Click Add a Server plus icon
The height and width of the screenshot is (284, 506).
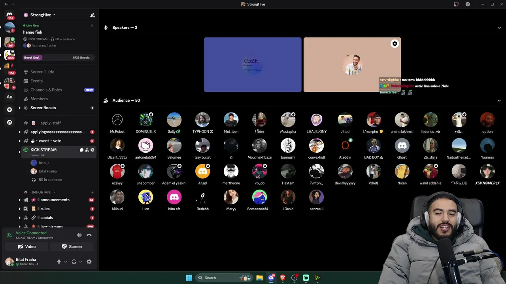tap(9, 110)
